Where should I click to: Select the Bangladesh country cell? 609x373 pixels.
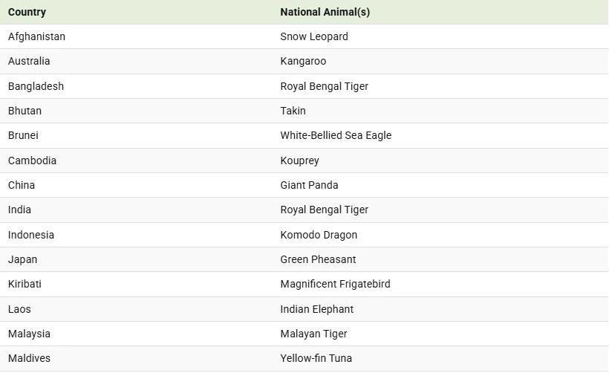click(36, 86)
